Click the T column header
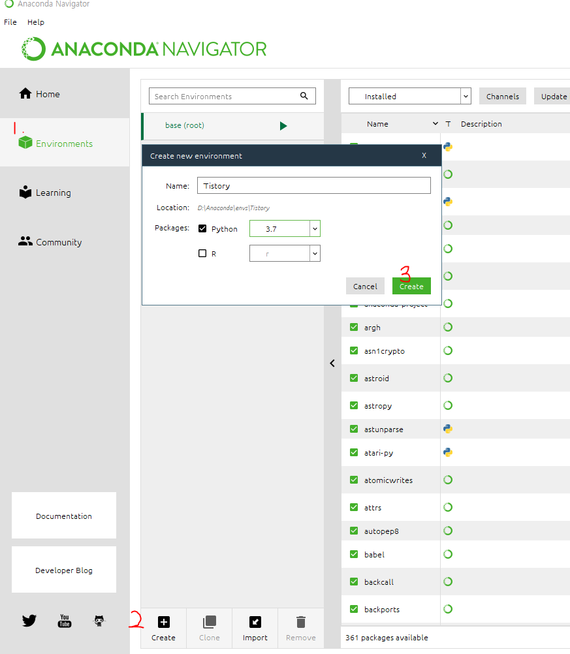 [x=448, y=124]
